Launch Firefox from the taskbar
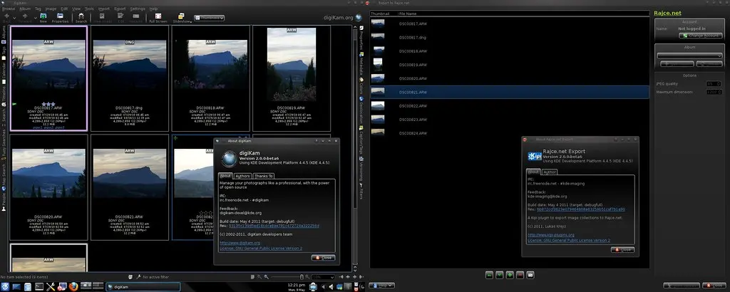The height and width of the screenshot is (292, 730). tap(73, 286)
